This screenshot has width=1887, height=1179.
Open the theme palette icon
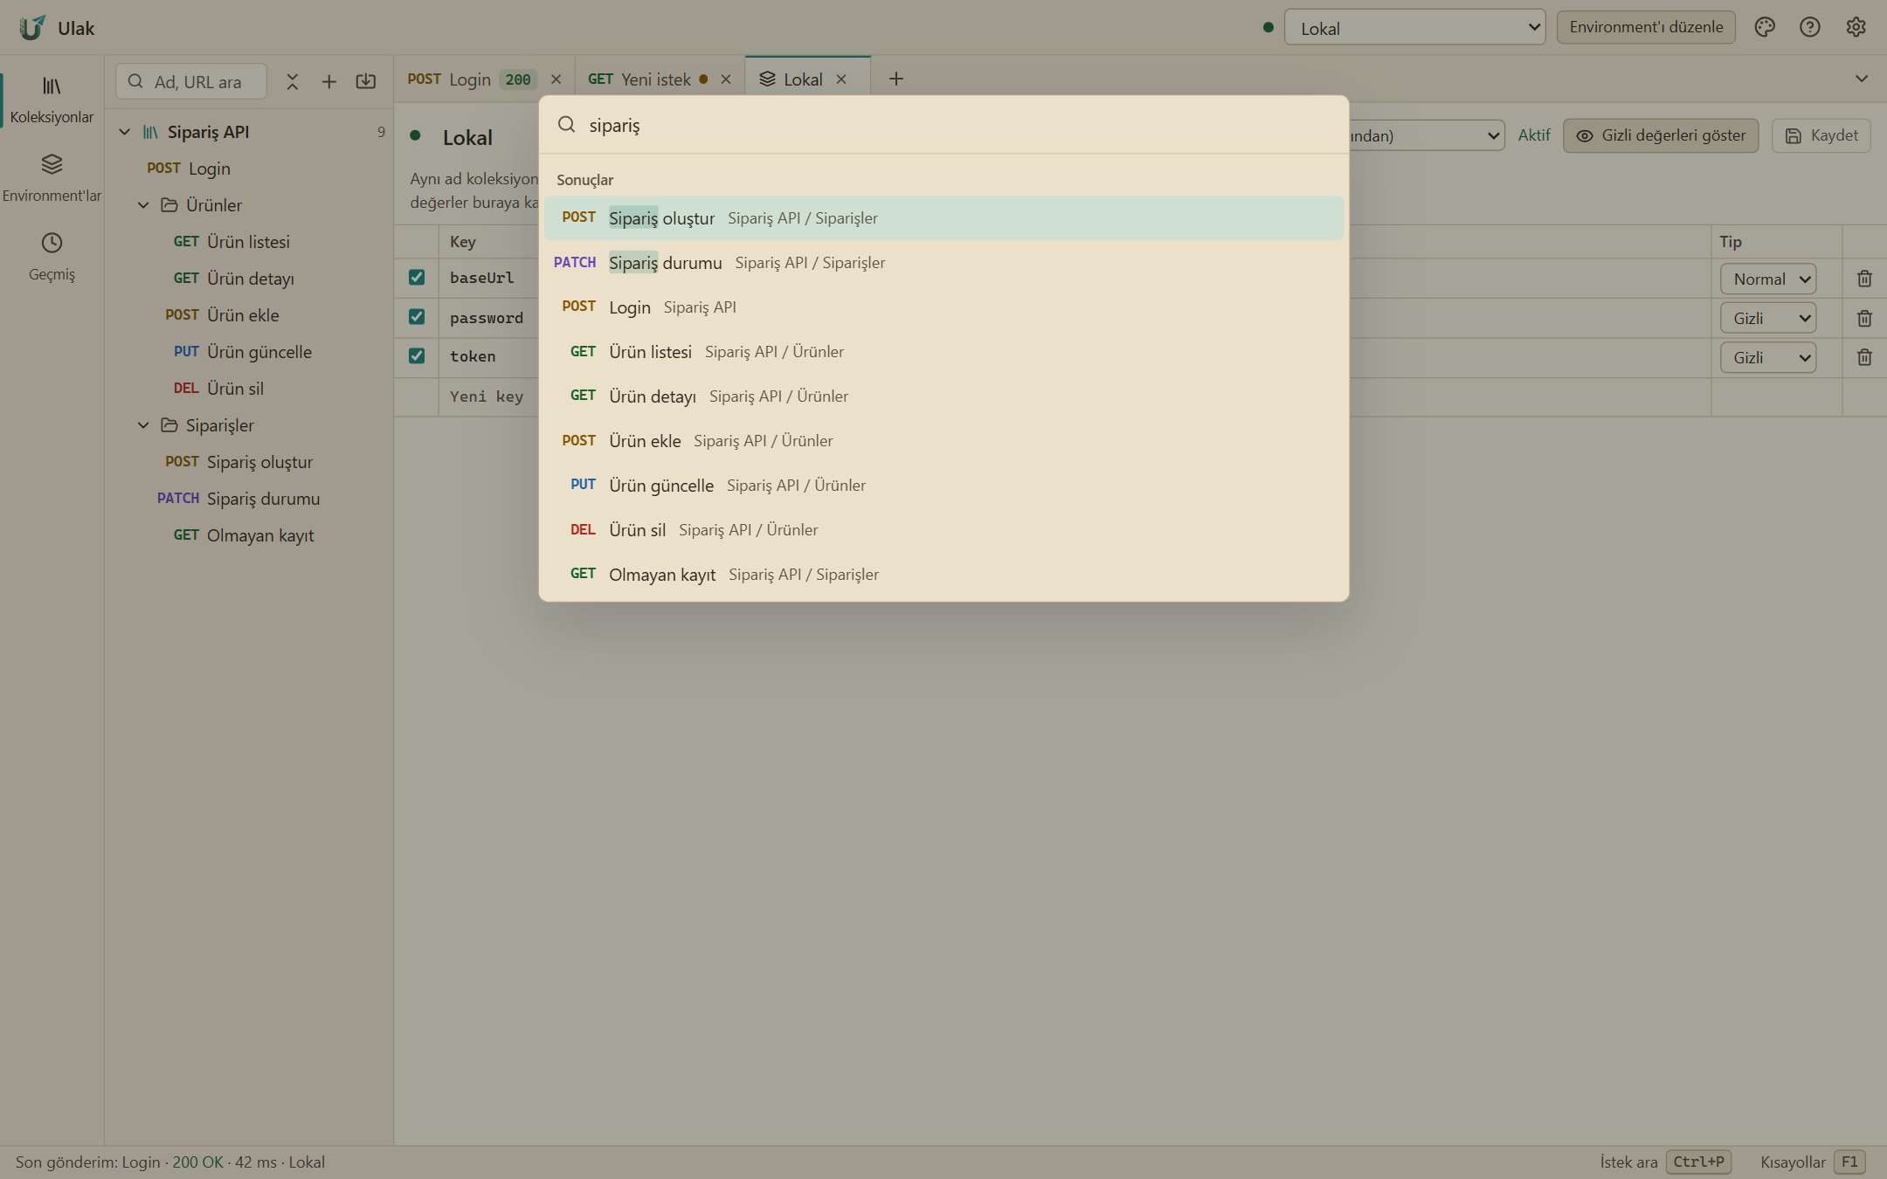tap(1765, 27)
